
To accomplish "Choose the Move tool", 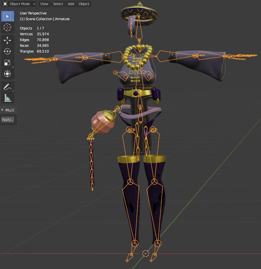I will (x=8, y=40).
